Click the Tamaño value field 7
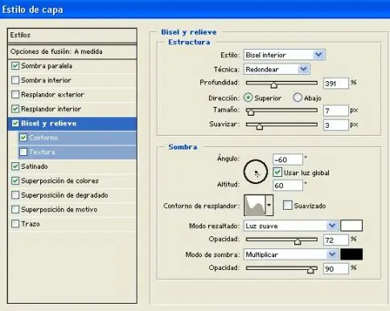The width and height of the screenshot is (390, 311). [x=336, y=111]
